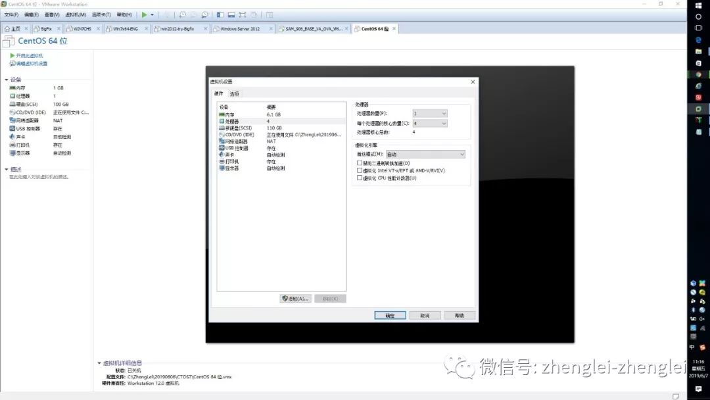The image size is (710, 400).
Task: Select 内存 1 GB row in sidebar
Action: click(49, 88)
